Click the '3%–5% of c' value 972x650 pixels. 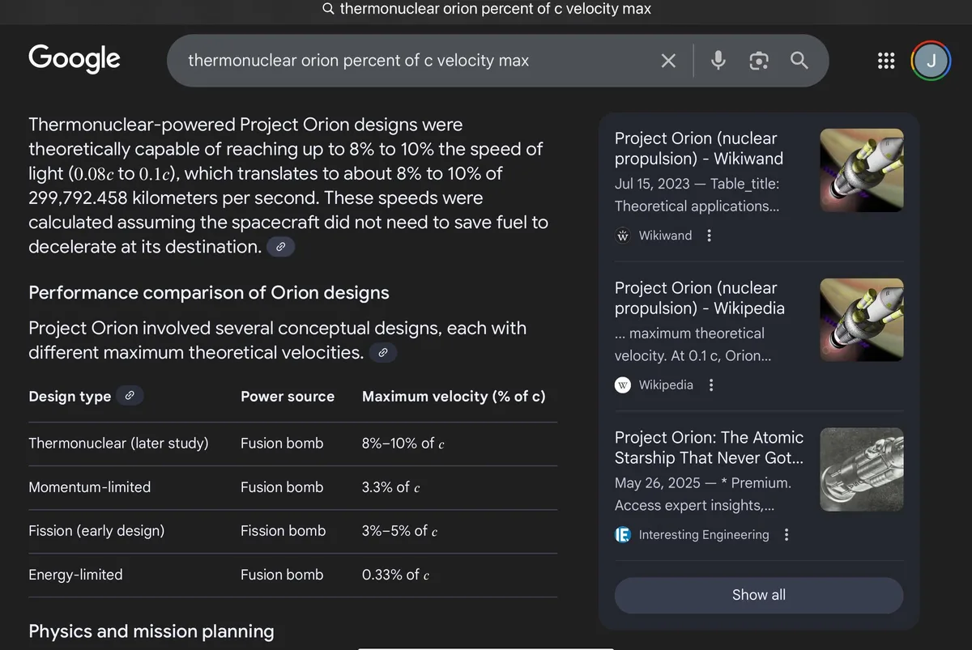[x=399, y=531]
